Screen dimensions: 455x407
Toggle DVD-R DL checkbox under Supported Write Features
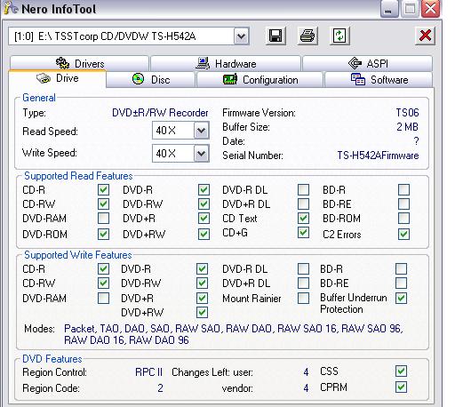tap(303, 269)
